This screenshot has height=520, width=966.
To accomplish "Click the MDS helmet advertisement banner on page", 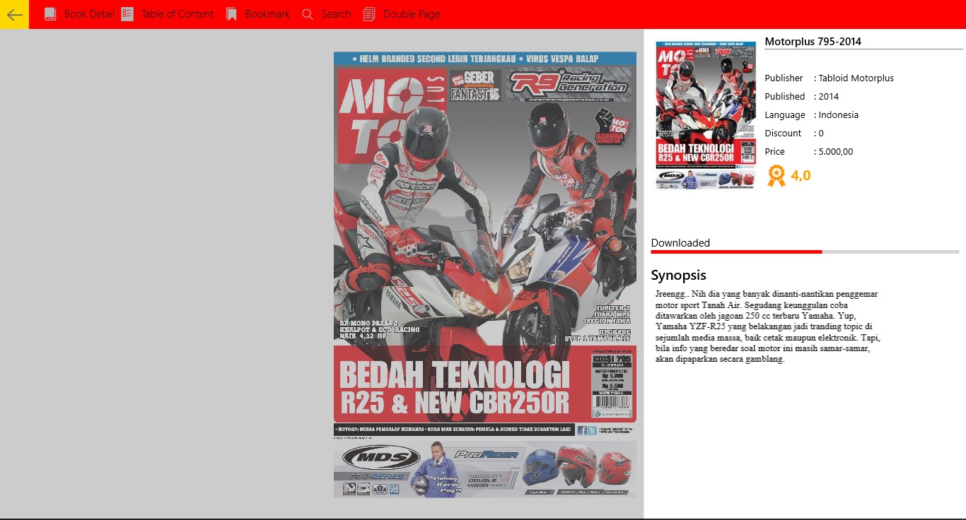I will point(485,469).
